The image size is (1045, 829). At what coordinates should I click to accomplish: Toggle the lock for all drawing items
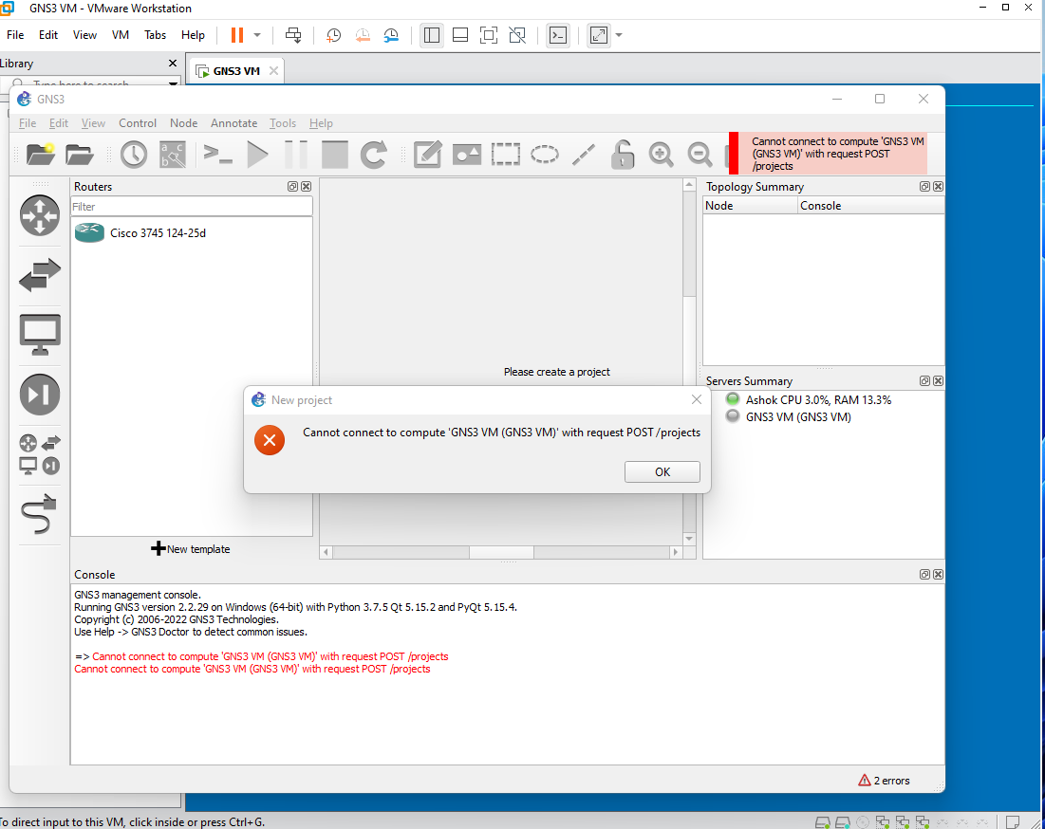tap(622, 154)
